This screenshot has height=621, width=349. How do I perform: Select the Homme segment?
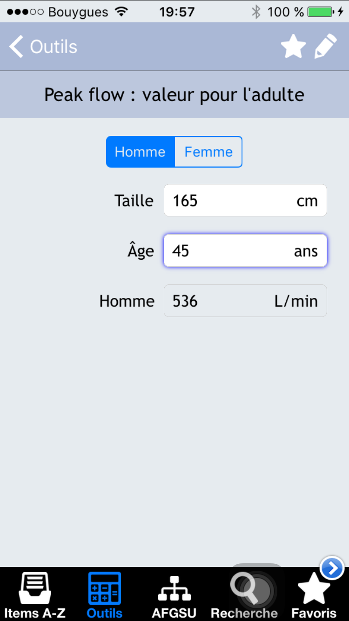[x=141, y=152]
